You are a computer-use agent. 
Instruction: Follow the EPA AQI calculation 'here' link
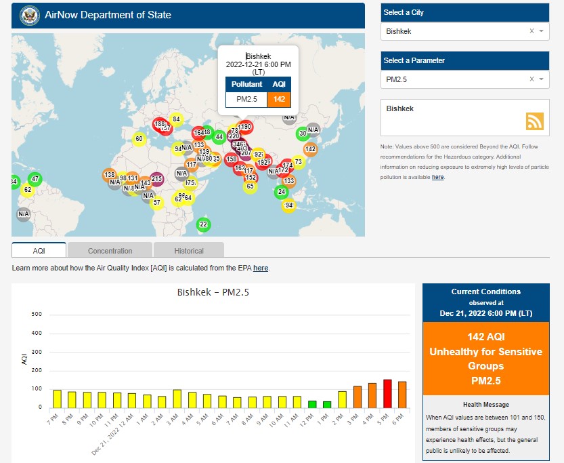261,268
